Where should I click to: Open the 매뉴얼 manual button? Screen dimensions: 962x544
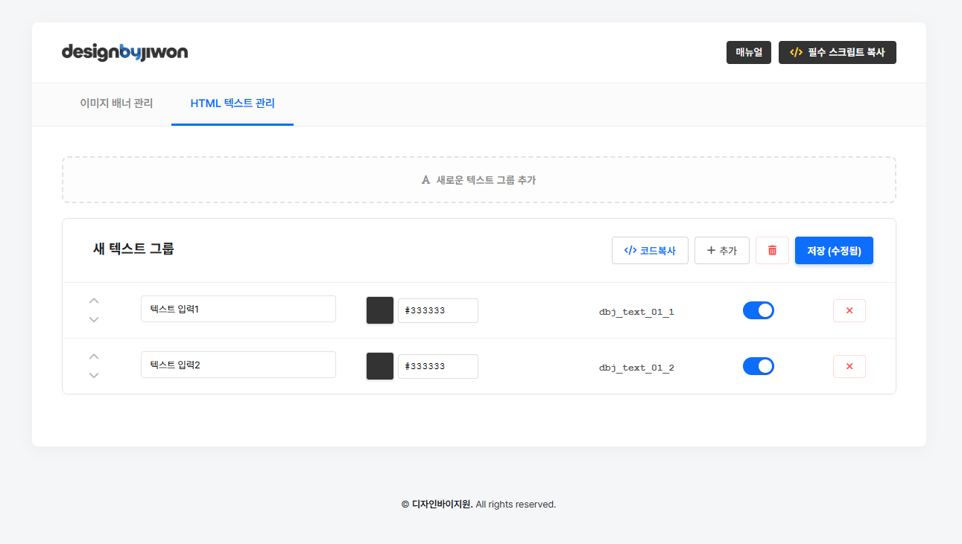[x=748, y=53]
